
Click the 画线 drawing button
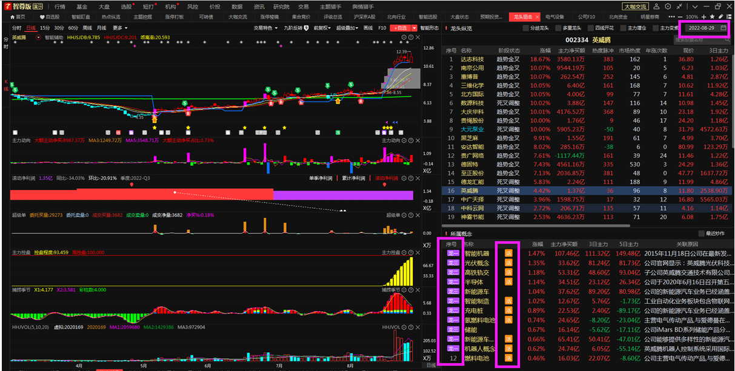point(368,28)
